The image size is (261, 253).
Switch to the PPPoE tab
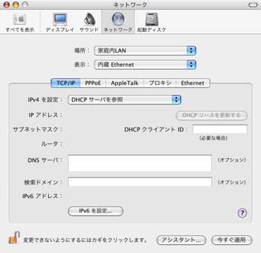click(93, 83)
